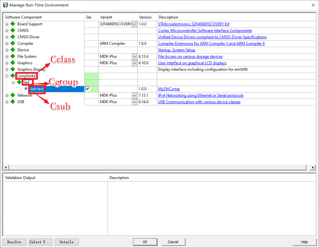Click the Help button
319x248 pixels.
click(x=304, y=242)
